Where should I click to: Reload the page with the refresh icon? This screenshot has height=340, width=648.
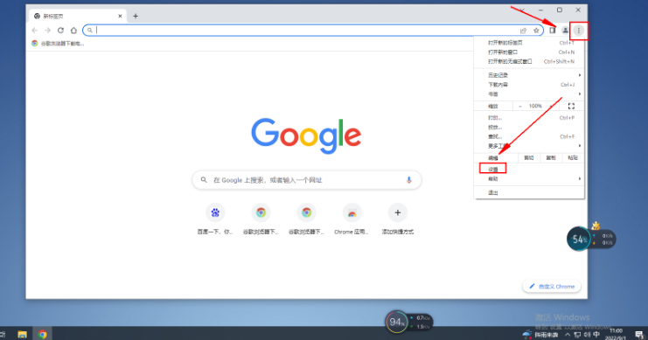click(x=60, y=31)
